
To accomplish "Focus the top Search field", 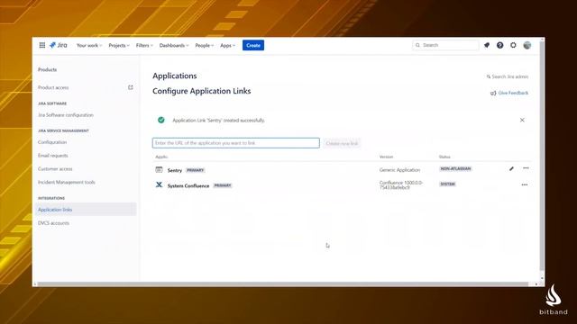I will point(445,45).
